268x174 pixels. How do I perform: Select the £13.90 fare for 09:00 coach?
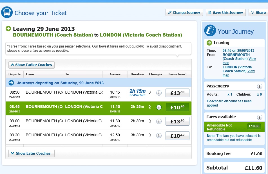click(x=177, y=121)
